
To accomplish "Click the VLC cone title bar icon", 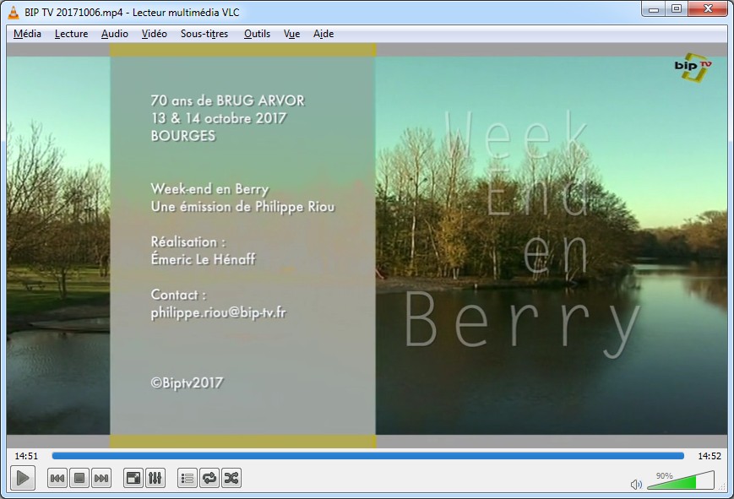I will [x=14, y=12].
